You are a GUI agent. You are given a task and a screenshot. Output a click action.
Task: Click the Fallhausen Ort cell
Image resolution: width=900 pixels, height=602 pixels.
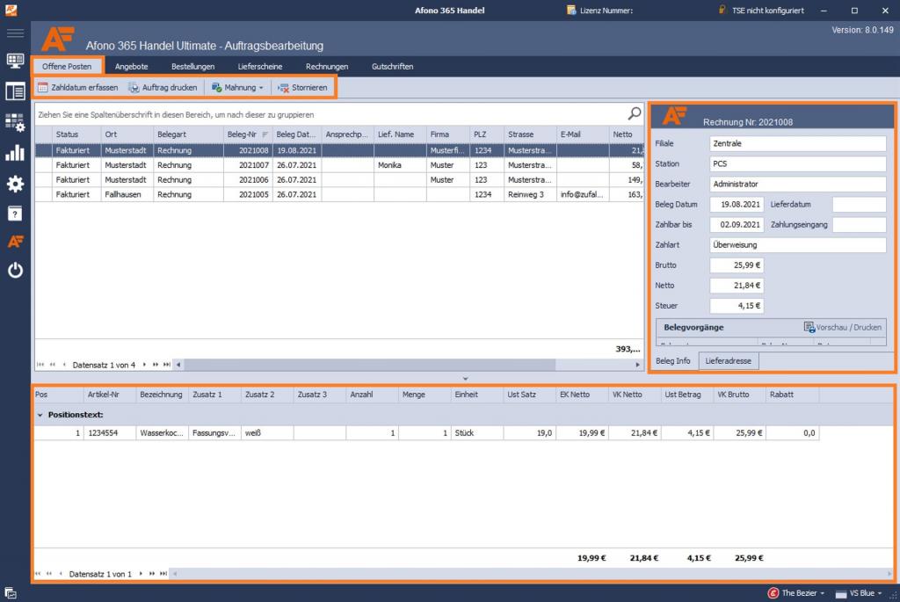point(127,194)
